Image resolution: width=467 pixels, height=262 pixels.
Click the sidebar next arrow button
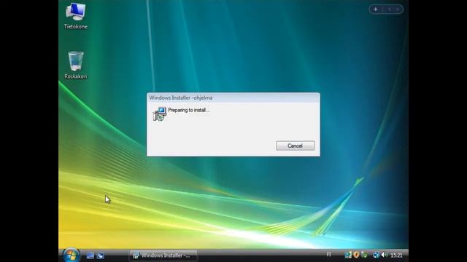tap(398, 9)
